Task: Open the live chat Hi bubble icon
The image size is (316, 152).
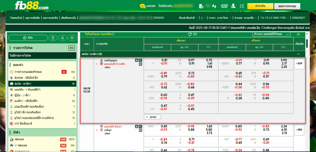Action: (x=143, y=6)
